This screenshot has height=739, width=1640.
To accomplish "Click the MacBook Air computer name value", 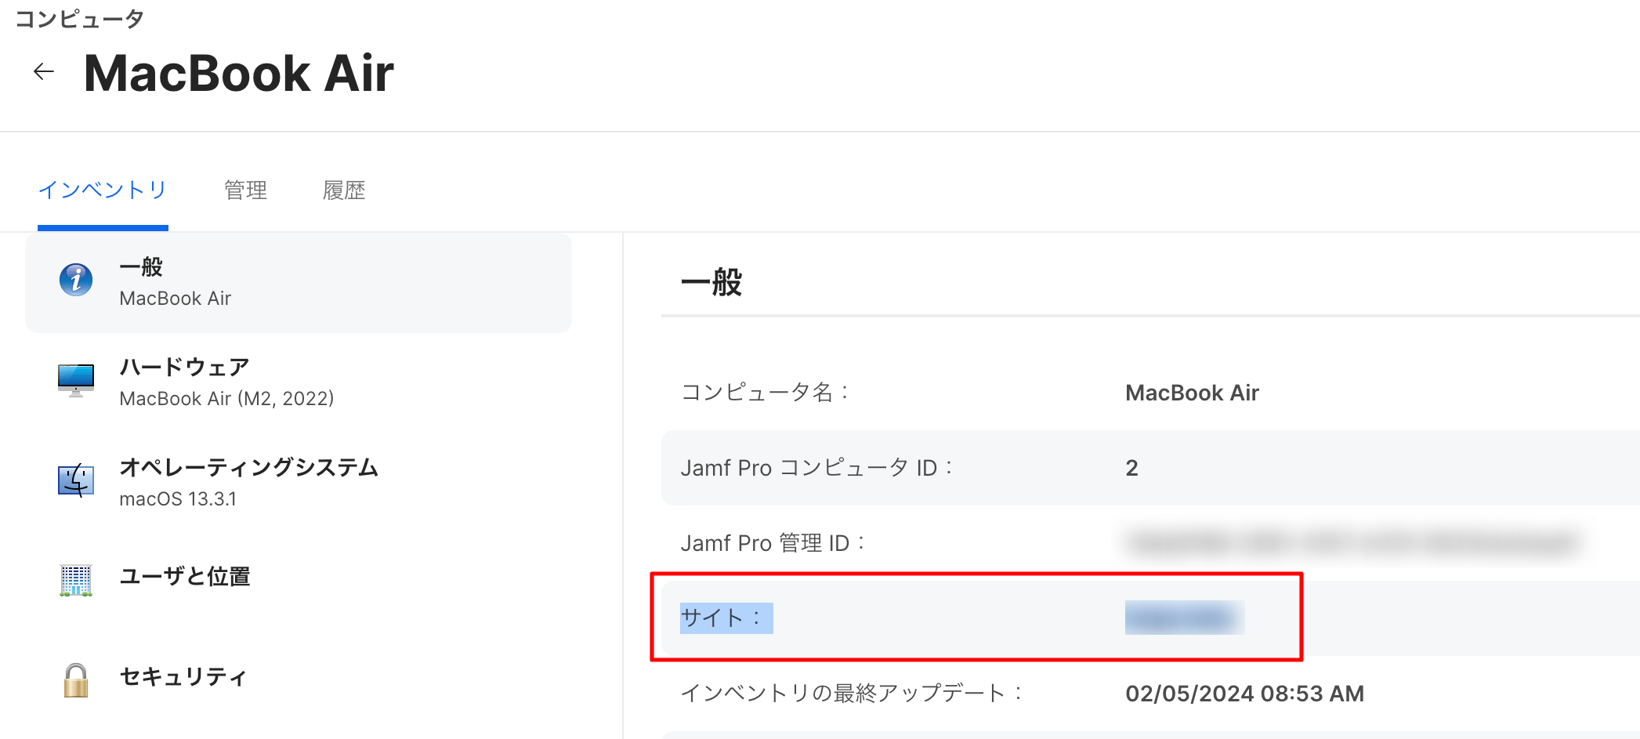I will click(x=1192, y=393).
